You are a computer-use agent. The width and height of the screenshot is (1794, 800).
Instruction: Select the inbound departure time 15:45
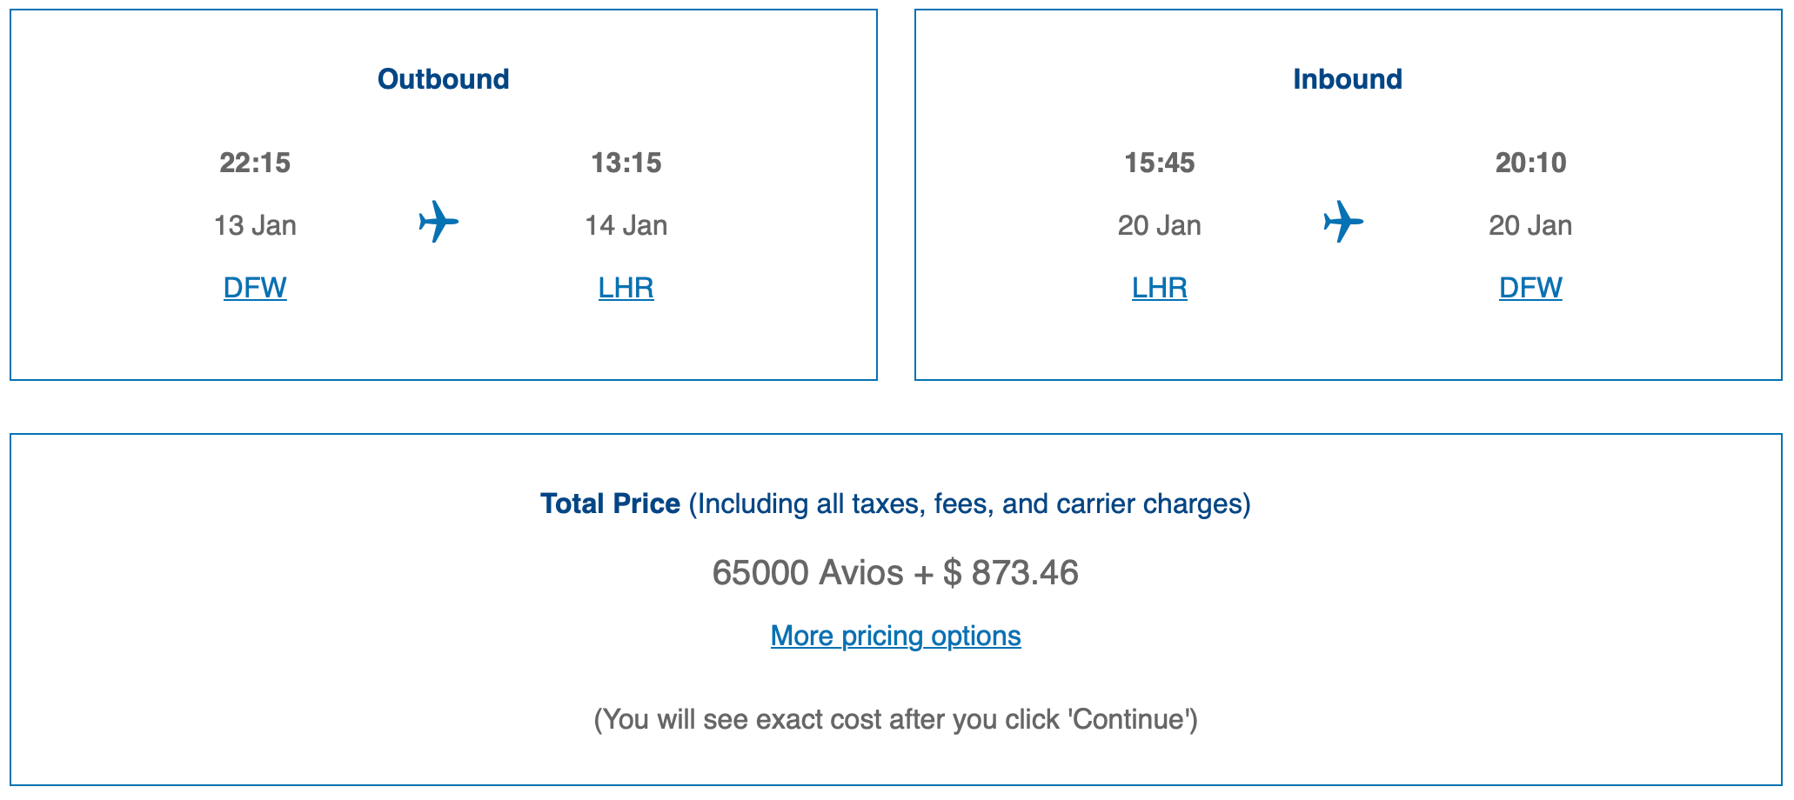click(x=1160, y=163)
